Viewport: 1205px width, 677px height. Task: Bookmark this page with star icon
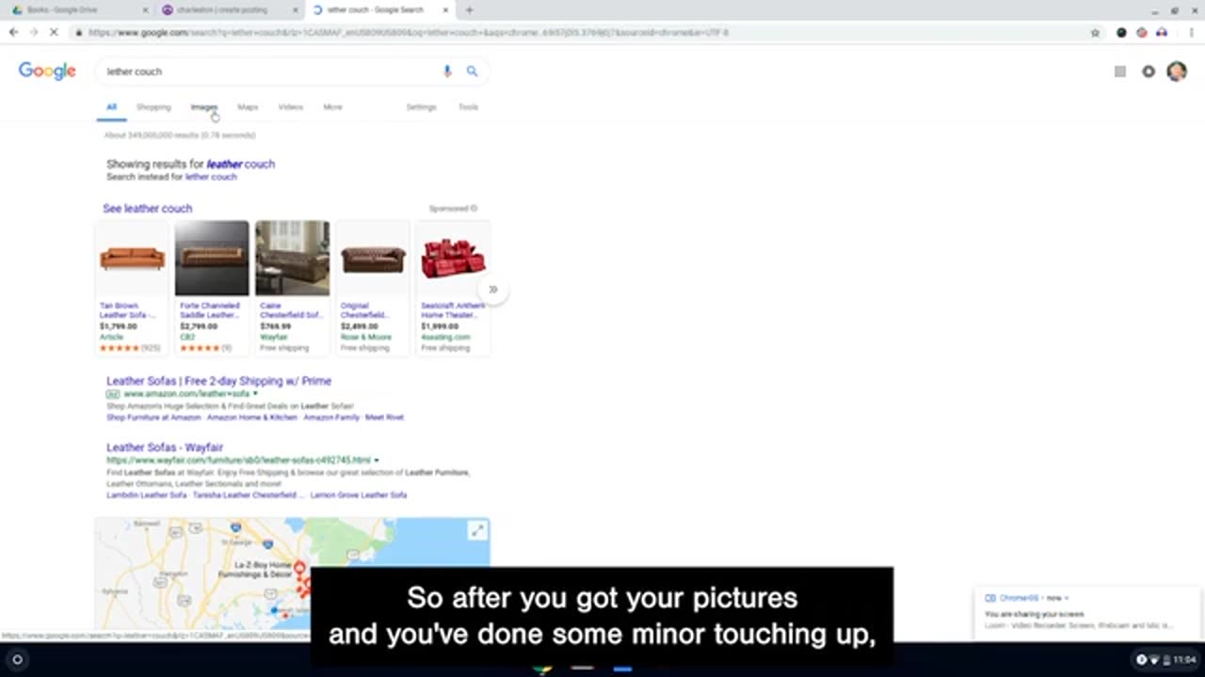click(x=1095, y=32)
